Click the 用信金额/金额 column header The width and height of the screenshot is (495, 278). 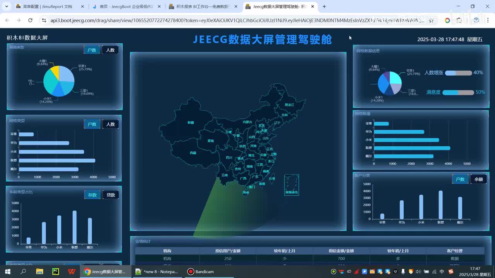point(341,251)
